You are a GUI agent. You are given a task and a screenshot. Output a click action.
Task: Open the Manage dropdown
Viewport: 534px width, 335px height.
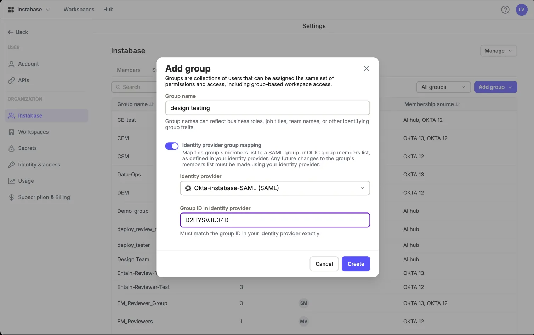tap(498, 51)
